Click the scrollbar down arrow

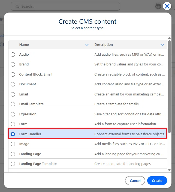pyautogui.click(x=169, y=170)
